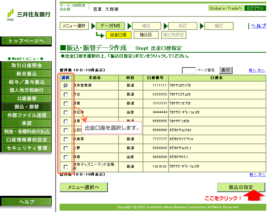Click ログアウト button
This screenshot has height=212, width=268.
255,8
